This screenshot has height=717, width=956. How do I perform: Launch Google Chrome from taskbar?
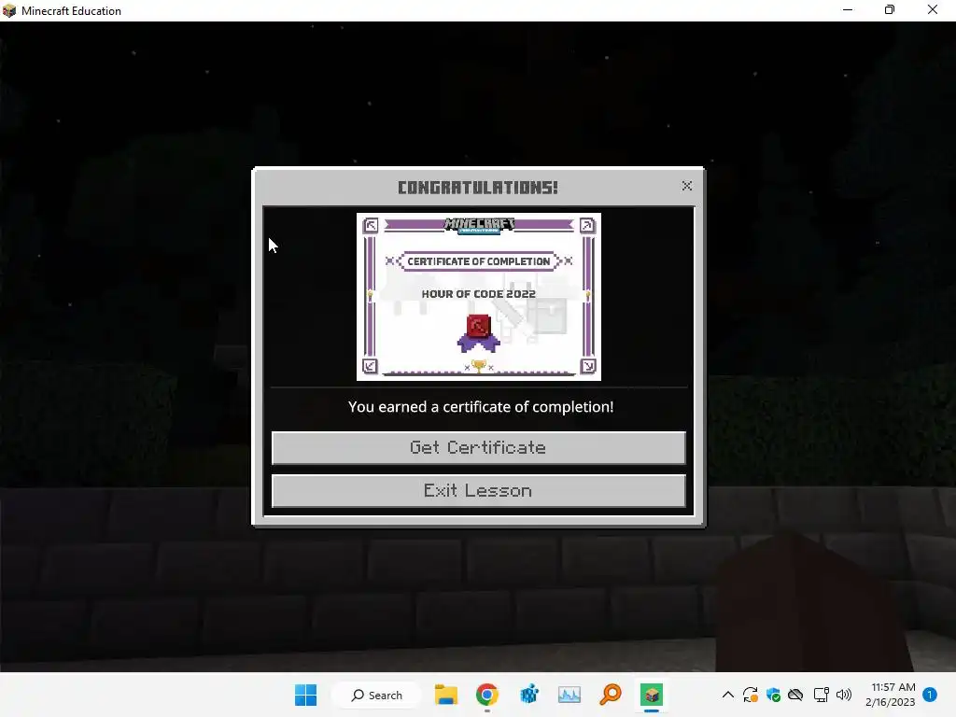[x=487, y=695]
